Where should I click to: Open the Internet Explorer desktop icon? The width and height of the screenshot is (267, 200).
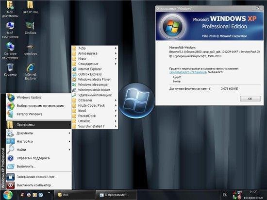click(31, 71)
